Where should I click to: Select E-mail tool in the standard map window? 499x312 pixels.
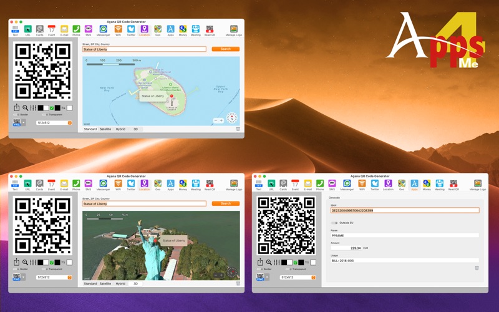click(64, 31)
